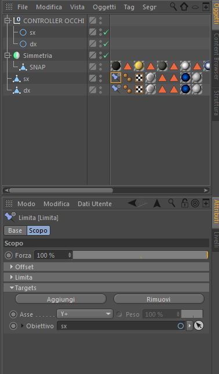Switch to the Base tab
The height and width of the screenshot is (374, 219).
click(15, 230)
